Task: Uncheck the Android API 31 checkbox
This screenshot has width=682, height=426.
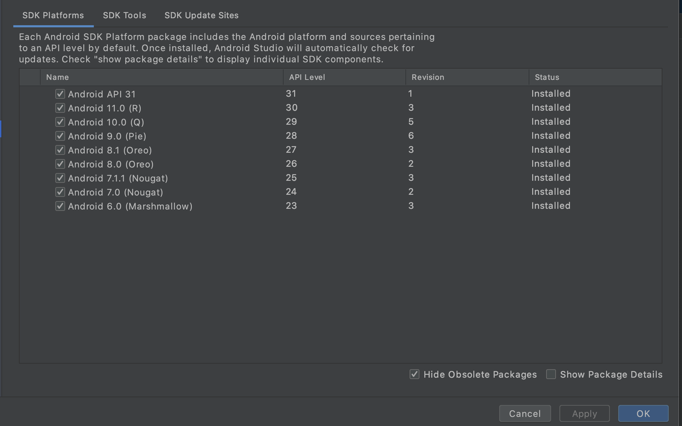Action: 60,94
